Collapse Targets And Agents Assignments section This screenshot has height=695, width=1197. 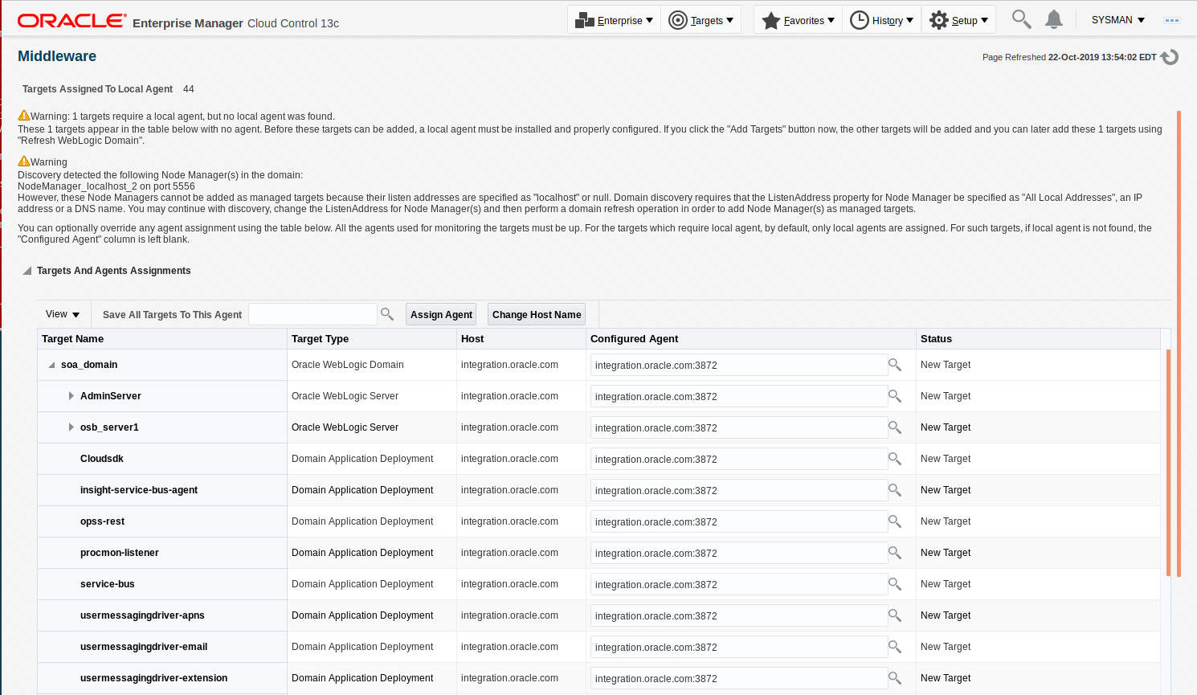click(x=27, y=271)
